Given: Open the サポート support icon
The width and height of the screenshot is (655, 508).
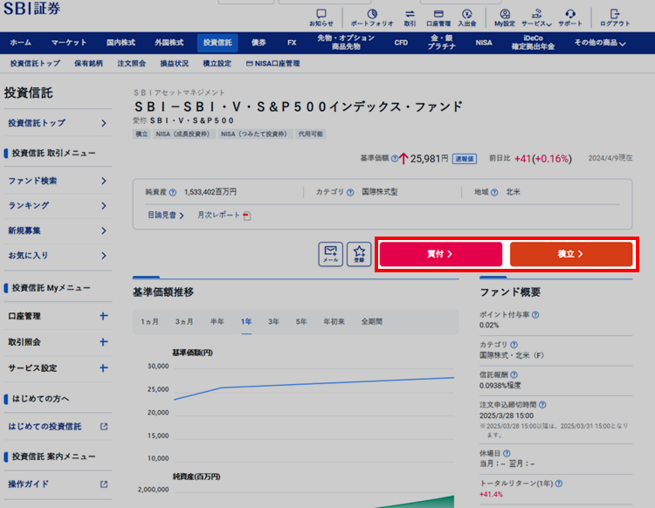Looking at the screenshot, I should (x=569, y=18).
